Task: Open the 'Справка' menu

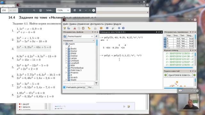Action: 109,24
